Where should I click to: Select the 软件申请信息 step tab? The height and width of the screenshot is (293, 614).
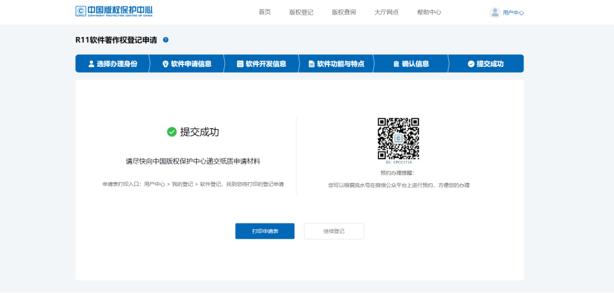(x=187, y=64)
